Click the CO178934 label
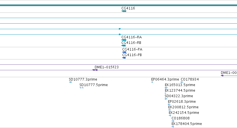Screen dimensions: 237x128 (190, 79)
